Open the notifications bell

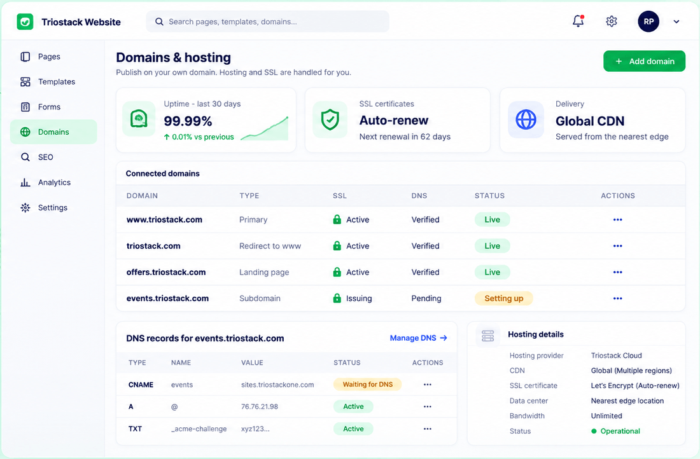[578, 21]
